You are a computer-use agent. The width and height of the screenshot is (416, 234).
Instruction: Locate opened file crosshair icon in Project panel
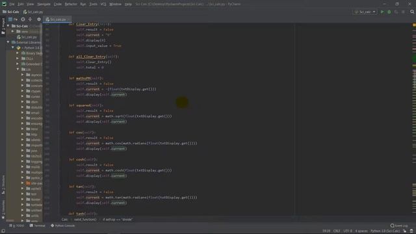(23, 19)
